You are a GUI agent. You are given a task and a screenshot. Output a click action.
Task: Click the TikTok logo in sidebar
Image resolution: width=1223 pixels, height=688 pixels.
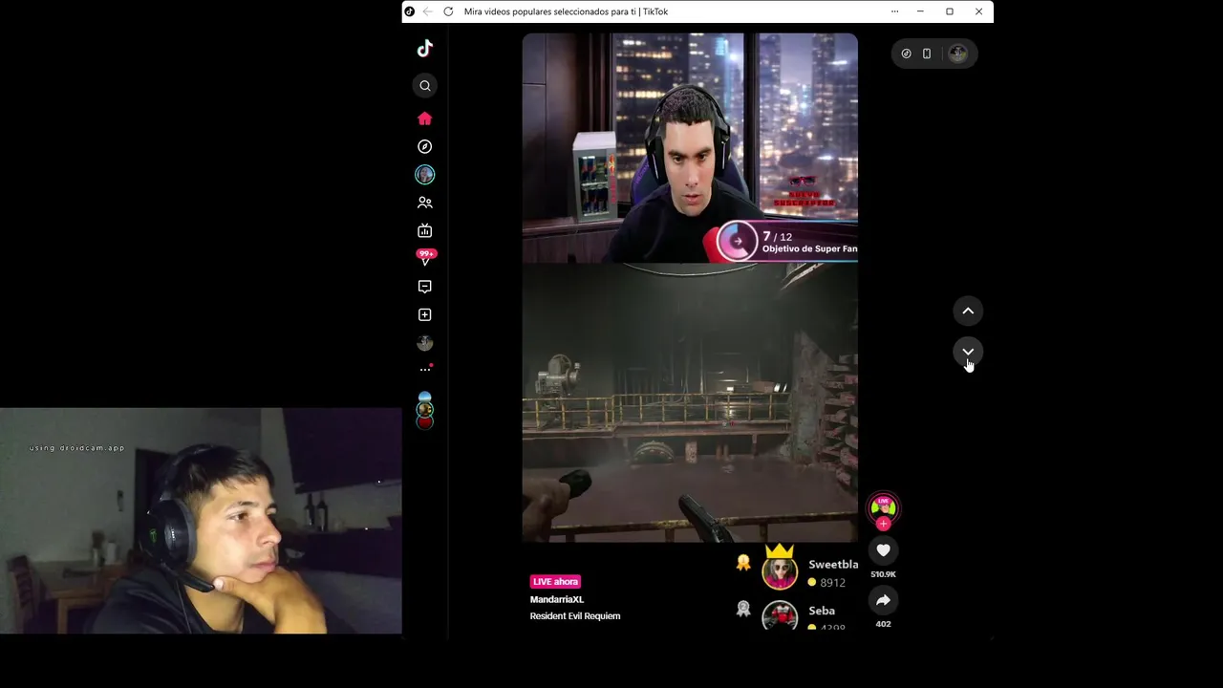425,48
